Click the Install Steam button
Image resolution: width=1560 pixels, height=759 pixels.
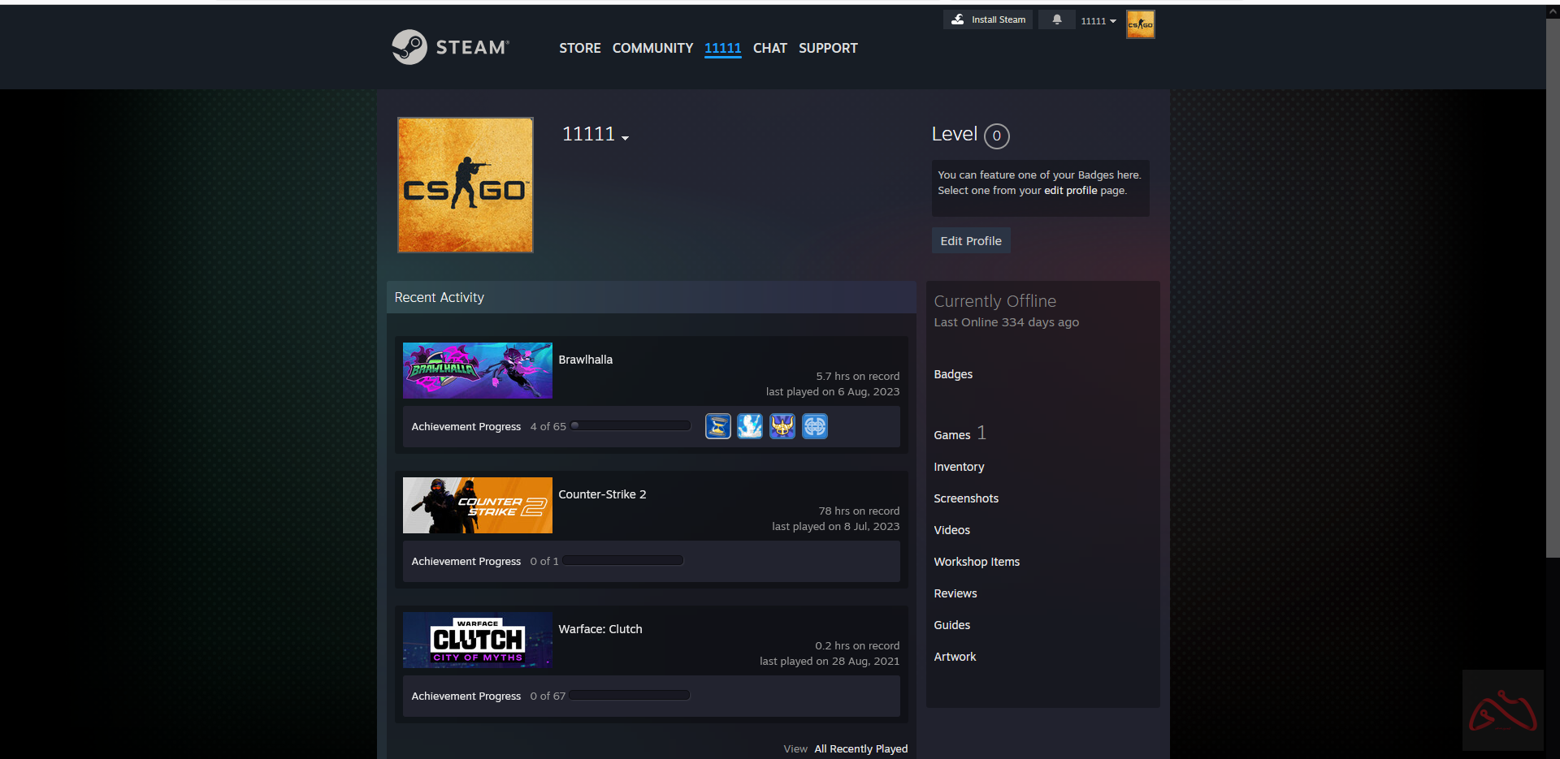tap(988, 19)
